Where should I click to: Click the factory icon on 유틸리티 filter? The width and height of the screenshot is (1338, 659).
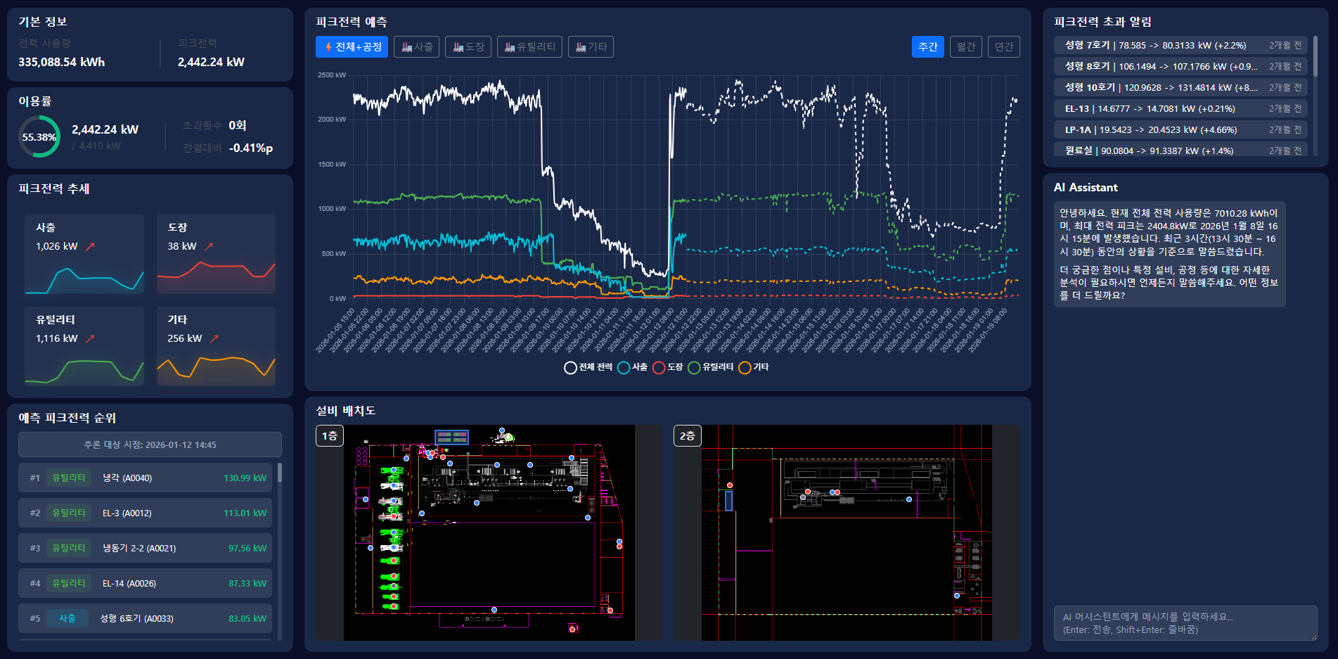click(510, 47)
